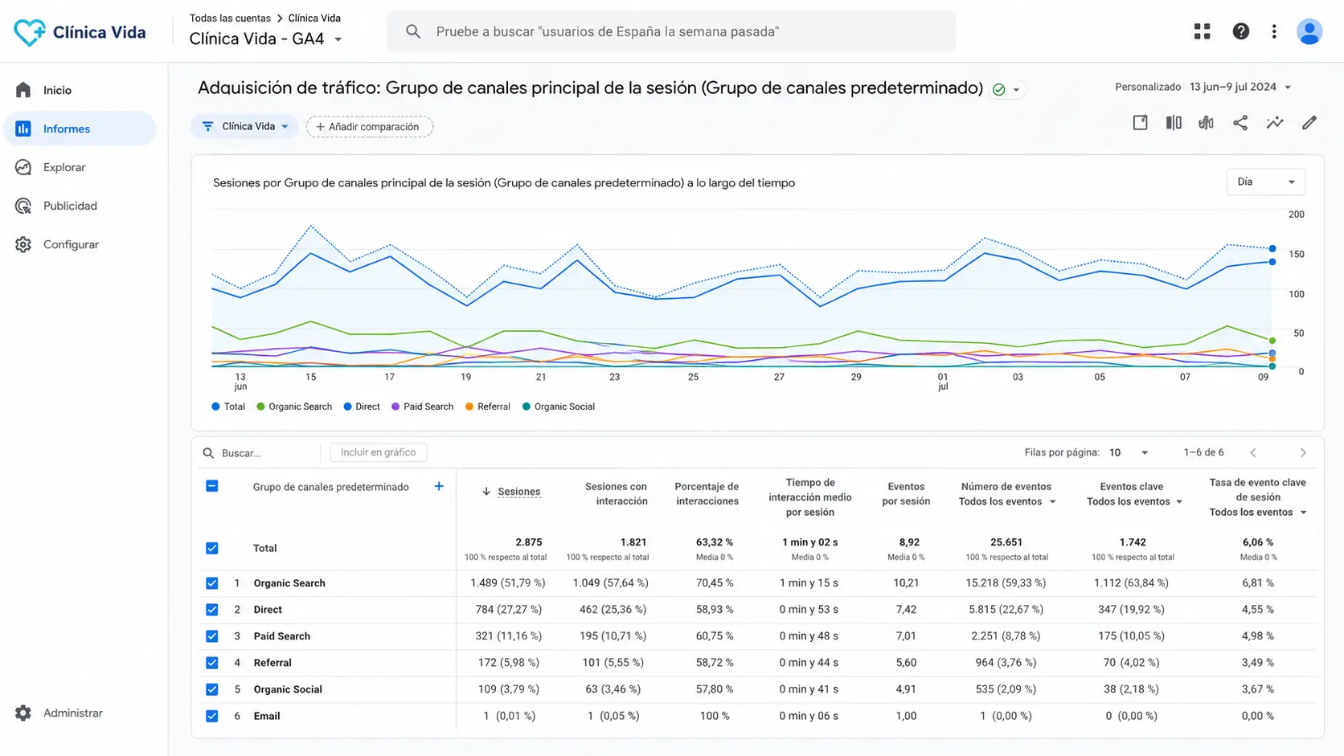Go to previous table page arrow
The image size is (1344, 756).
click(x=1253, y=452)
